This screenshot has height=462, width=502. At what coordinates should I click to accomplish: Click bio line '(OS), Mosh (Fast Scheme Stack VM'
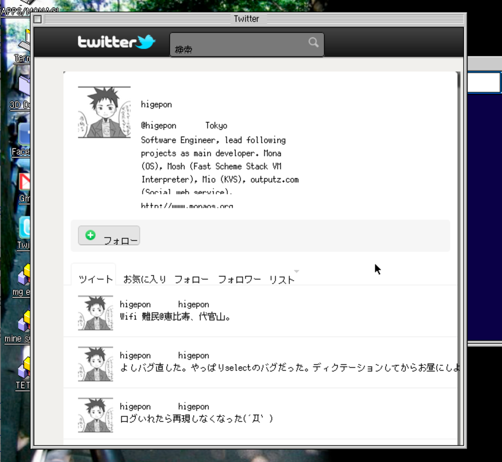coord(211,166)
